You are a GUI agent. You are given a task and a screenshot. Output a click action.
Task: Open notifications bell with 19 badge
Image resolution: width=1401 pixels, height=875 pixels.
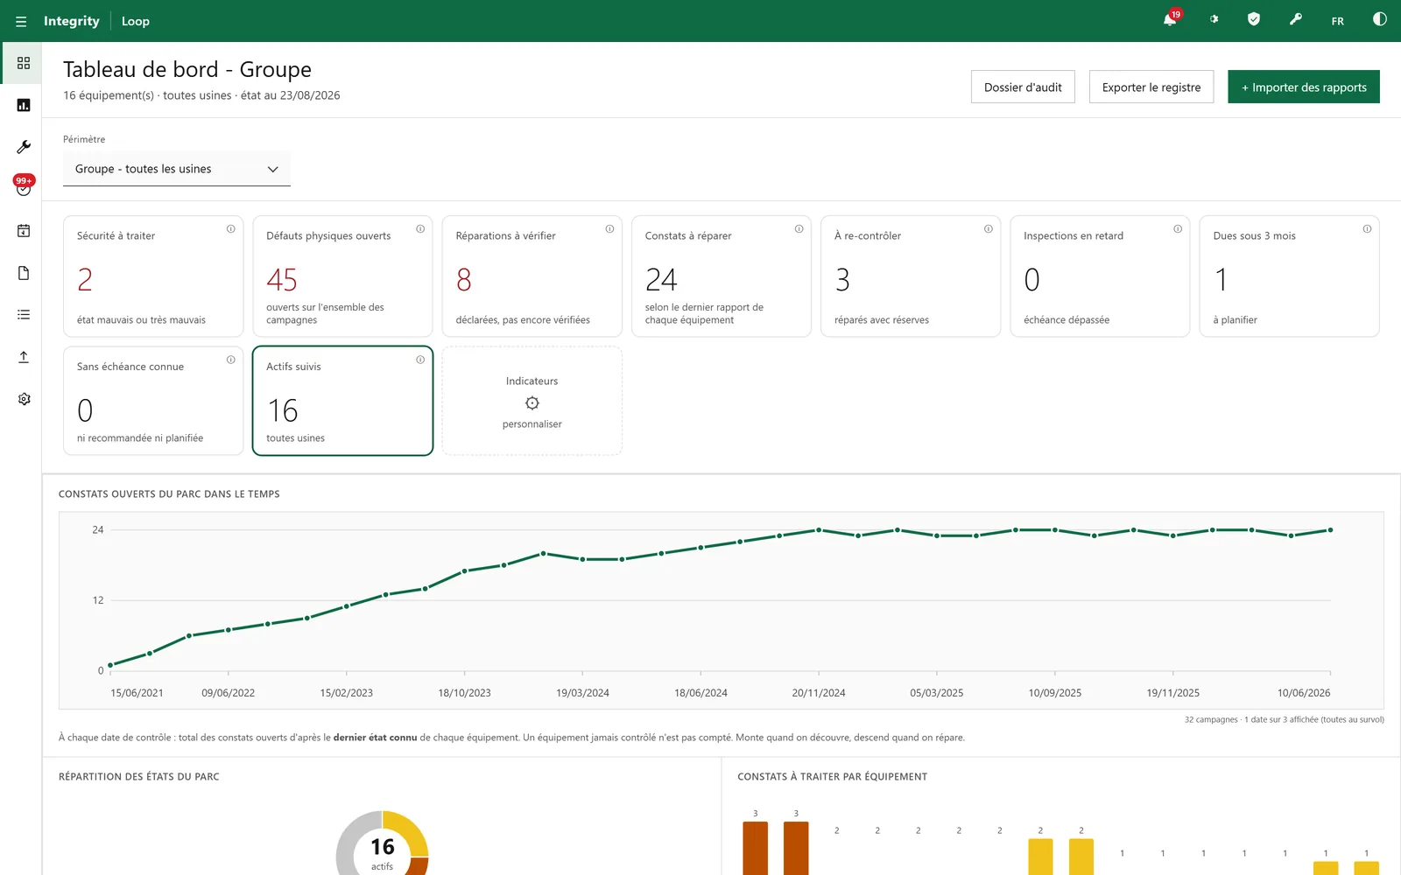(1170, 19)
